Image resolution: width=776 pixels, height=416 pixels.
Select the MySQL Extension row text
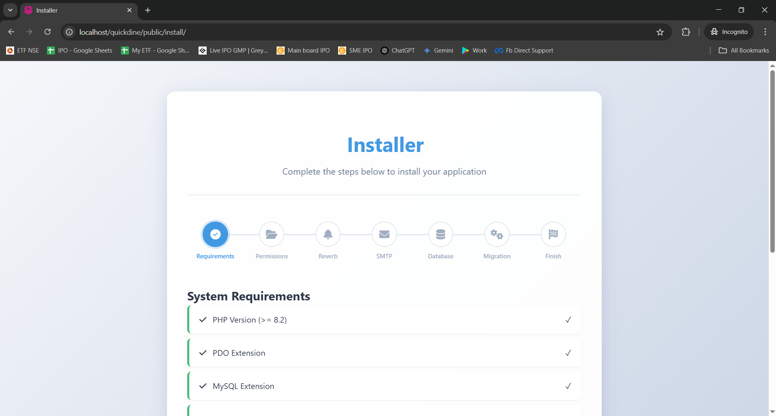point(243,386)
